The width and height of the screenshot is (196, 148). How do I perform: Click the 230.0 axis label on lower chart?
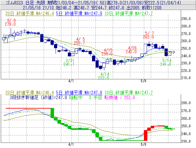click(x=186, y=141)
